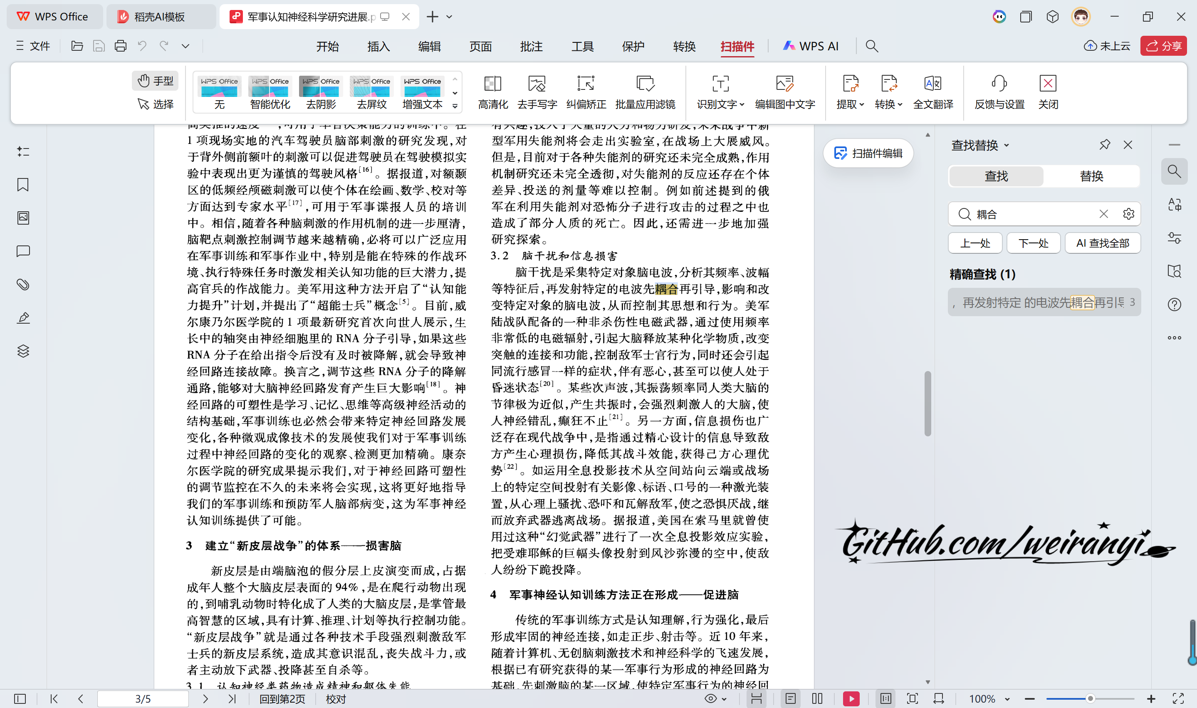Expand the 识别文字 dropdown

pos(742,104)
